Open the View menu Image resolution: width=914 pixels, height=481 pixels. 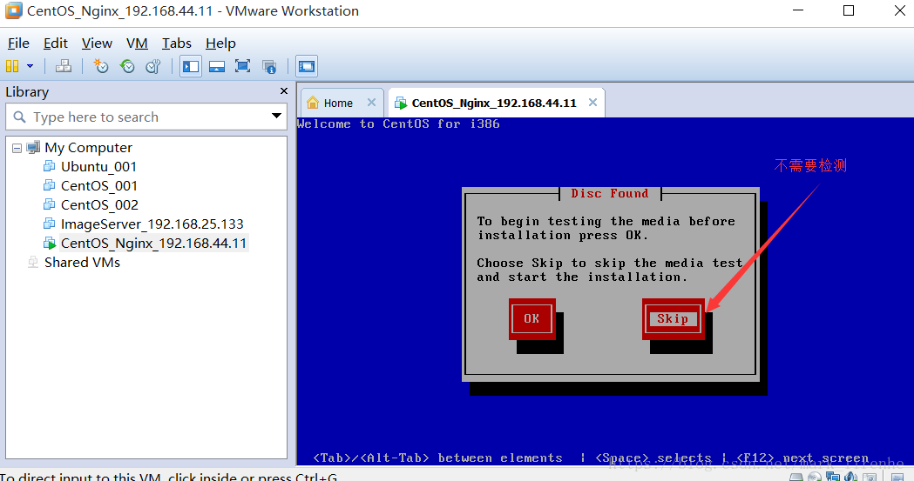(x=97, y=43)
